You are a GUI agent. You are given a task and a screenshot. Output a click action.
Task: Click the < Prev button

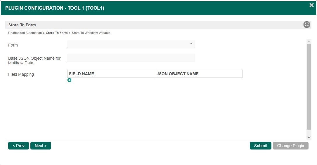(x=18, y=146)
